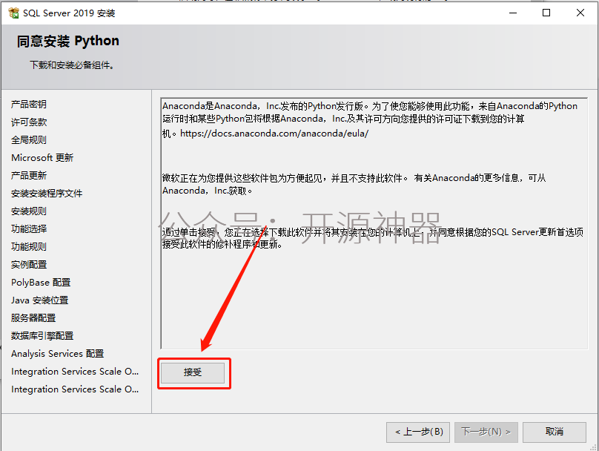
Task: Select the 全局规则 step in sidebar
Action: click(29, 140)
